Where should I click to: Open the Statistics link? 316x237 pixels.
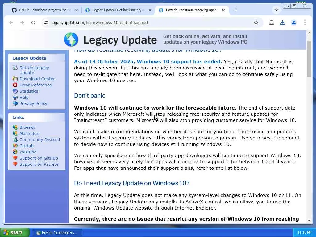29,91
